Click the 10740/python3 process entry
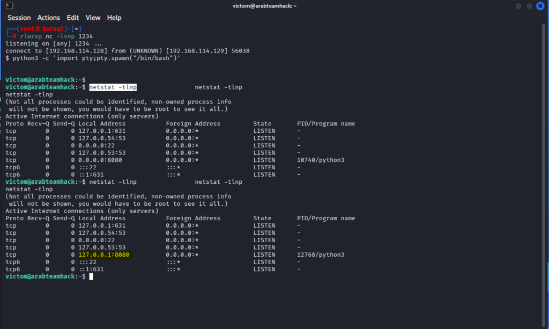Screen dimensions: 549x329 tap(321, 160)
